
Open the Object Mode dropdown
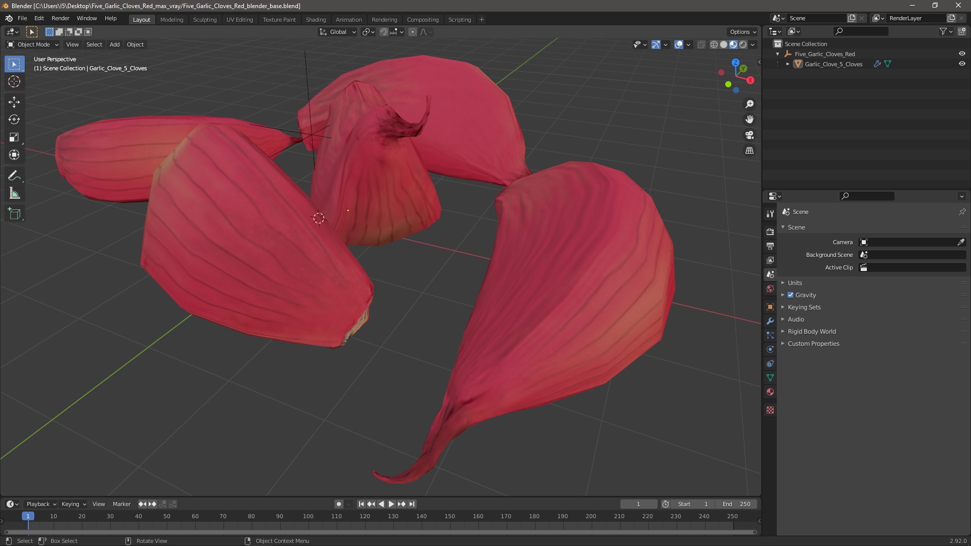pyautogui.click(x=33, y=44)
